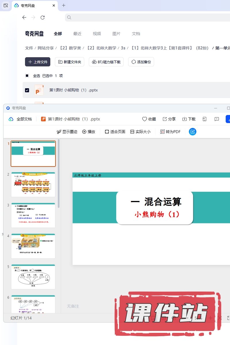Uncheck the 第1课时 小熊购物 file checkbox
Screen dimensions: 230x345
[x=27, y=90]
